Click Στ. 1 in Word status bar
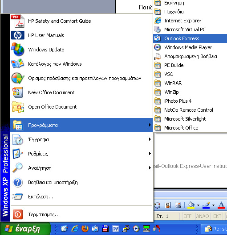Screen dimensions: 227x235 tap(162, 216)
